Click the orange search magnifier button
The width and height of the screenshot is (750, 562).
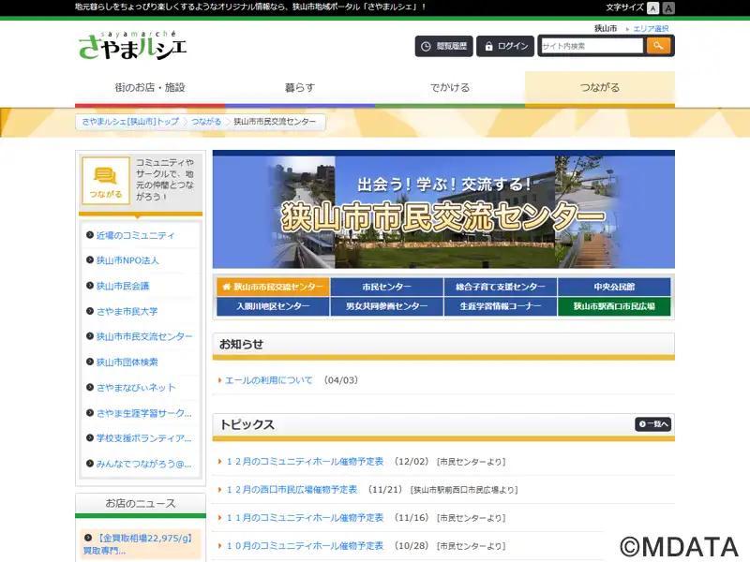658,45
